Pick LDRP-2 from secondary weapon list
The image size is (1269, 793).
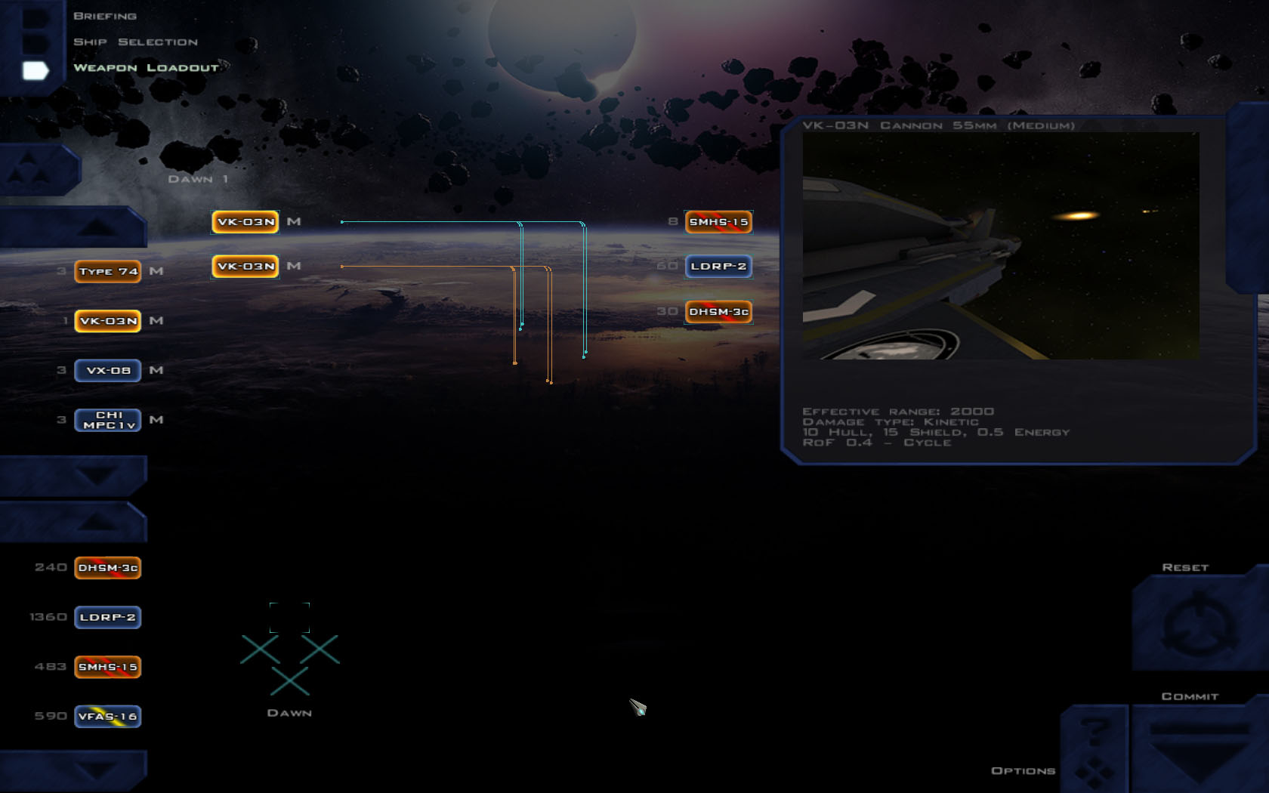point(108,617)
